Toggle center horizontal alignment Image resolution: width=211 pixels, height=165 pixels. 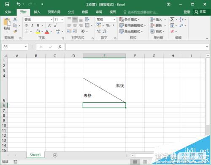pos(75,25)
